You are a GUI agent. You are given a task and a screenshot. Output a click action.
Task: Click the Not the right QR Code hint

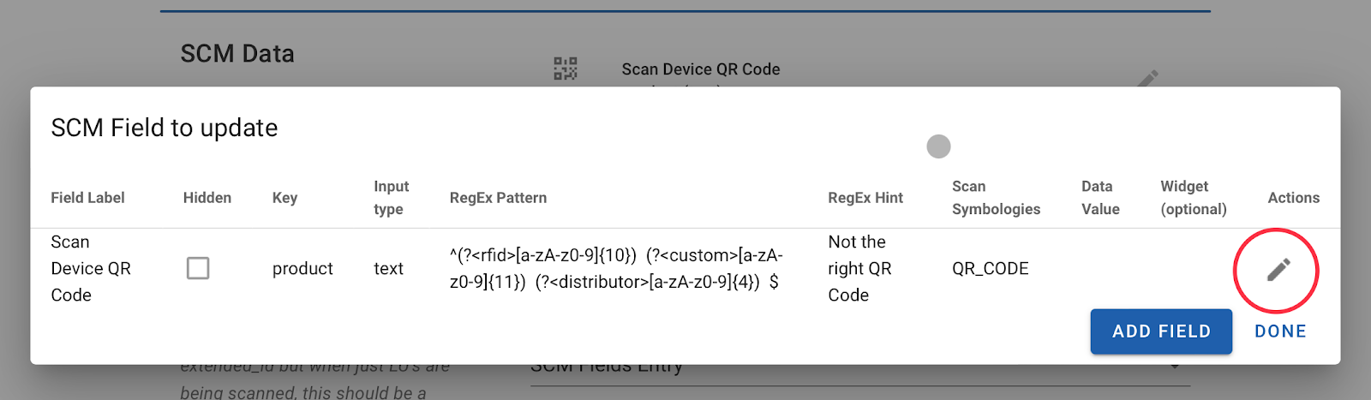tap(859, 268)
